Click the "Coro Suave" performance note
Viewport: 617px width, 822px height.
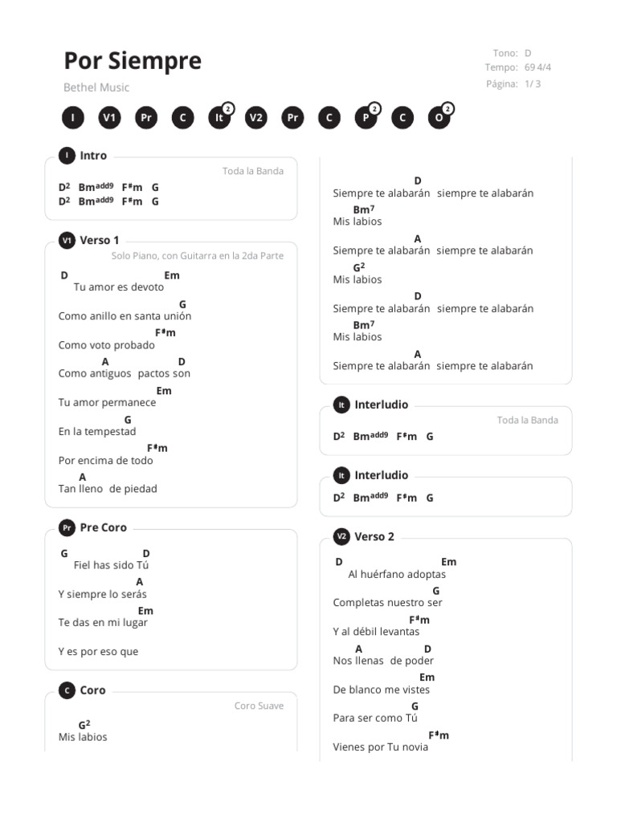(259, 706)
